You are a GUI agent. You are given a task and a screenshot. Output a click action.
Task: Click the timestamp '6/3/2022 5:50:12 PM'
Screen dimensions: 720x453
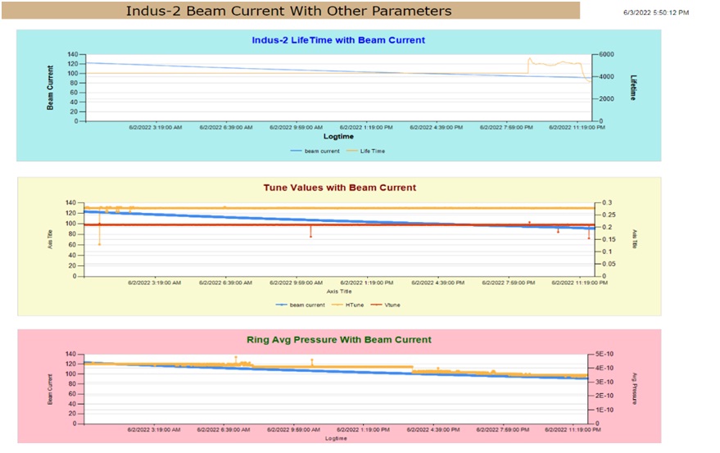(x=656, y=13)
